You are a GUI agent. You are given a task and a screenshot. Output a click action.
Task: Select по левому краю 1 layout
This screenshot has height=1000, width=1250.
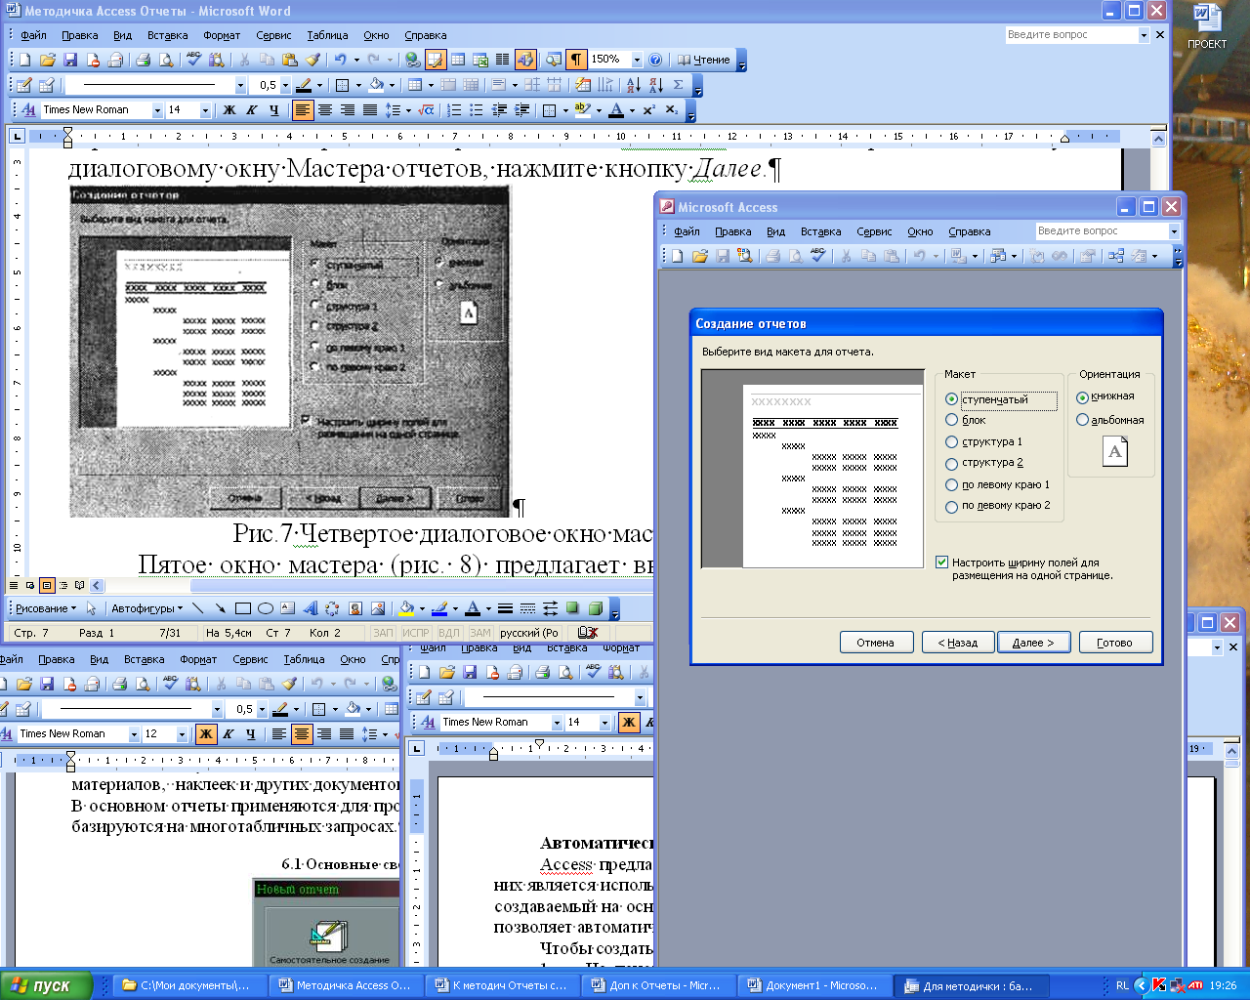tap(951, 484)
